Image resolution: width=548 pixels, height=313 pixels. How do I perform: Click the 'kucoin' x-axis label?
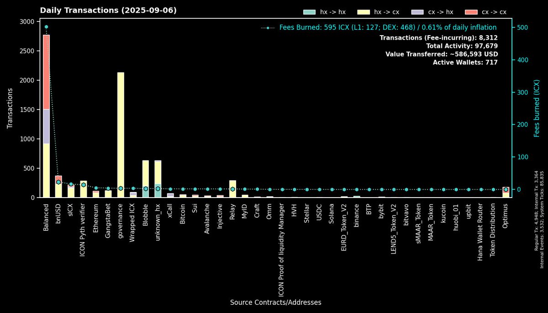[x=443, y=214]
